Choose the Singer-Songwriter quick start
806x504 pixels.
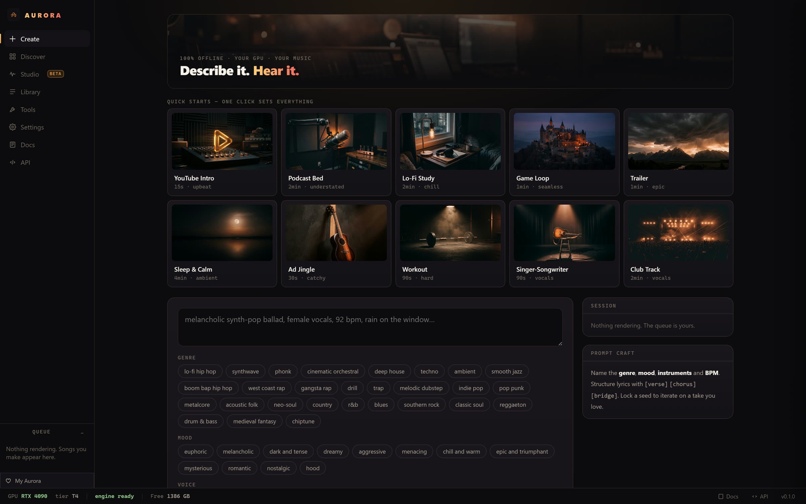(x=564, y=244)
